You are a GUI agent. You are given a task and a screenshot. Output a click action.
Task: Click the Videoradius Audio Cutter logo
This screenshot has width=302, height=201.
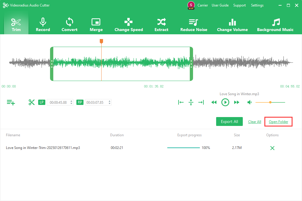[x=6, y=5]
